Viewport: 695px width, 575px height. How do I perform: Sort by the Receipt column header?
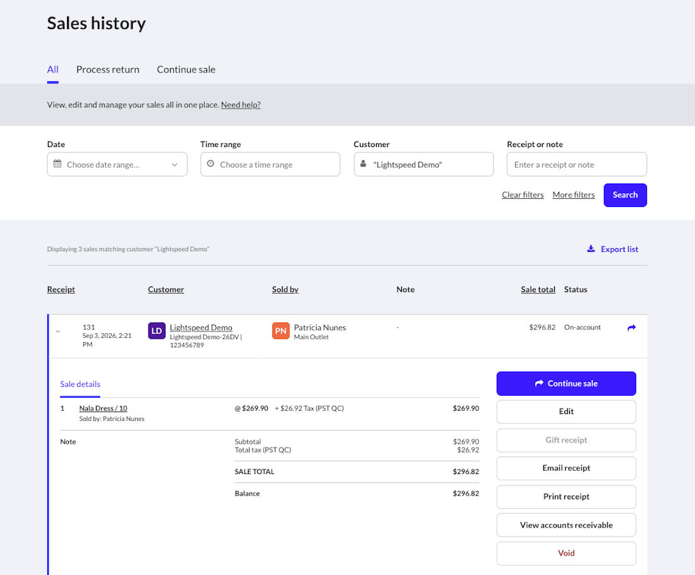coord(61,290)
